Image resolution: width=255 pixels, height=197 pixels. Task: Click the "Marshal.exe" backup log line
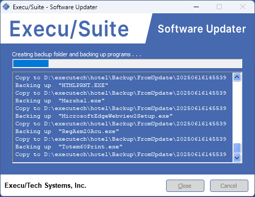60,101
